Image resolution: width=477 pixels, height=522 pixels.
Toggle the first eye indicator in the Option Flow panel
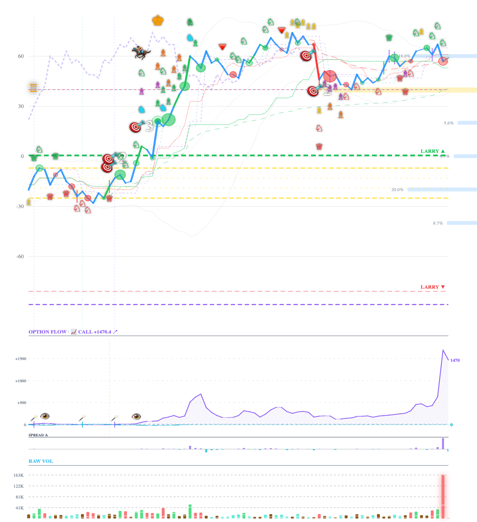[45, 416]
